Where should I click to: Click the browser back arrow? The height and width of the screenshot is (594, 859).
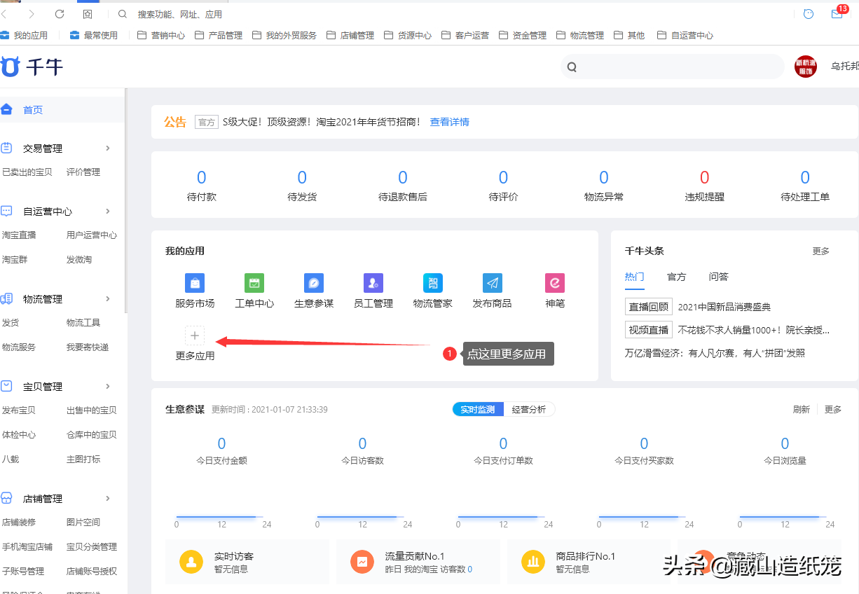[x=4, y=14]
